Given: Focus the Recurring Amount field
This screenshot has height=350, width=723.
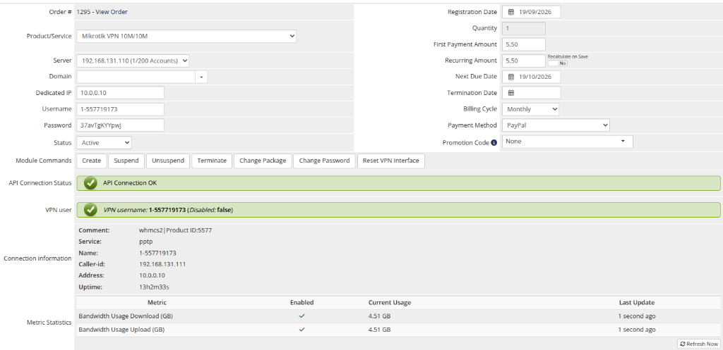Looking at the screenshot, I should click(524, 61).
